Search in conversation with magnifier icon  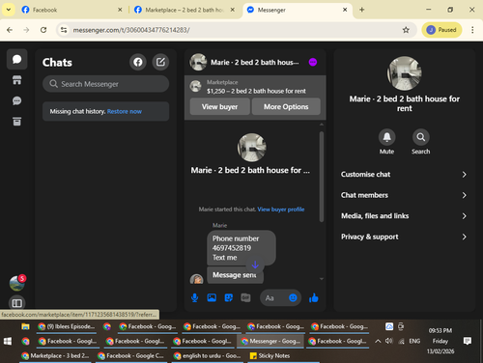coord(420,137)
